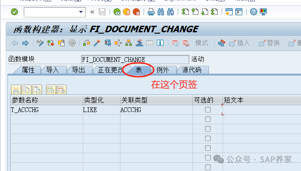Click the 替换 replace button
The width and height of the screenshot is (301, 171).
(269, 43)
